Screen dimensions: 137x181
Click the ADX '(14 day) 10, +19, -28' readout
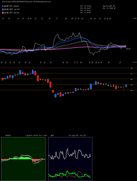point(77,135)
